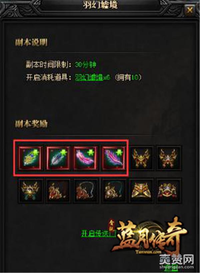Inspect the golden horned helmet in top row
The image size is (200, 273).
click(141, 158)
